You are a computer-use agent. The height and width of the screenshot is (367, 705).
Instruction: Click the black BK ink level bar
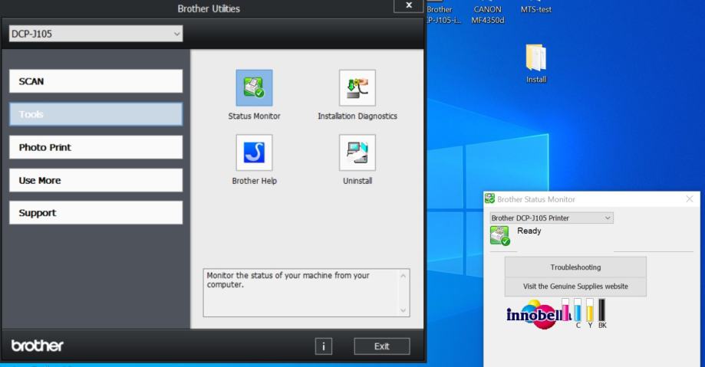(602, 310)
